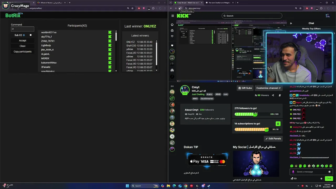The width and height of the screenshot is (336, 189).
Task: Open new tab in Kick browser window
Action: click(x=238, y=3)
